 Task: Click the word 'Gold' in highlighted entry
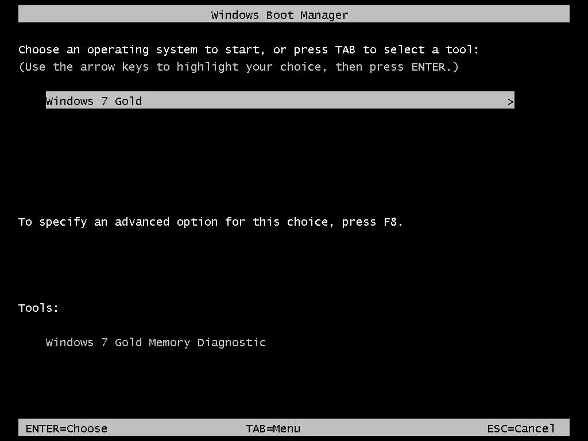(x=128, y=101)
